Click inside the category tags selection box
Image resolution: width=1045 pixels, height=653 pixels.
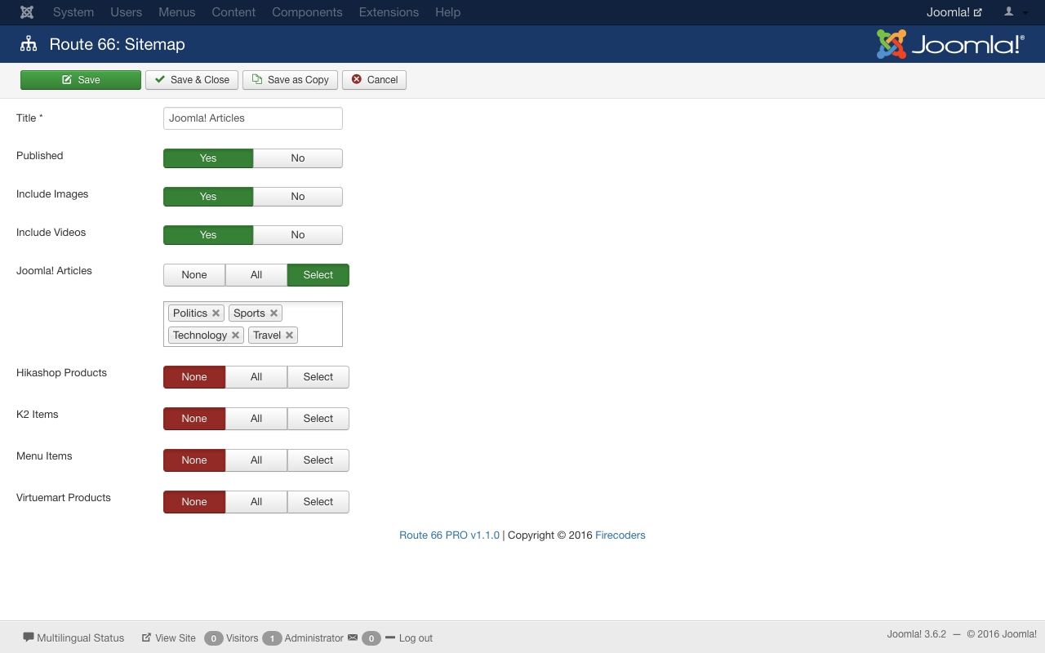[x=253, y=324]
